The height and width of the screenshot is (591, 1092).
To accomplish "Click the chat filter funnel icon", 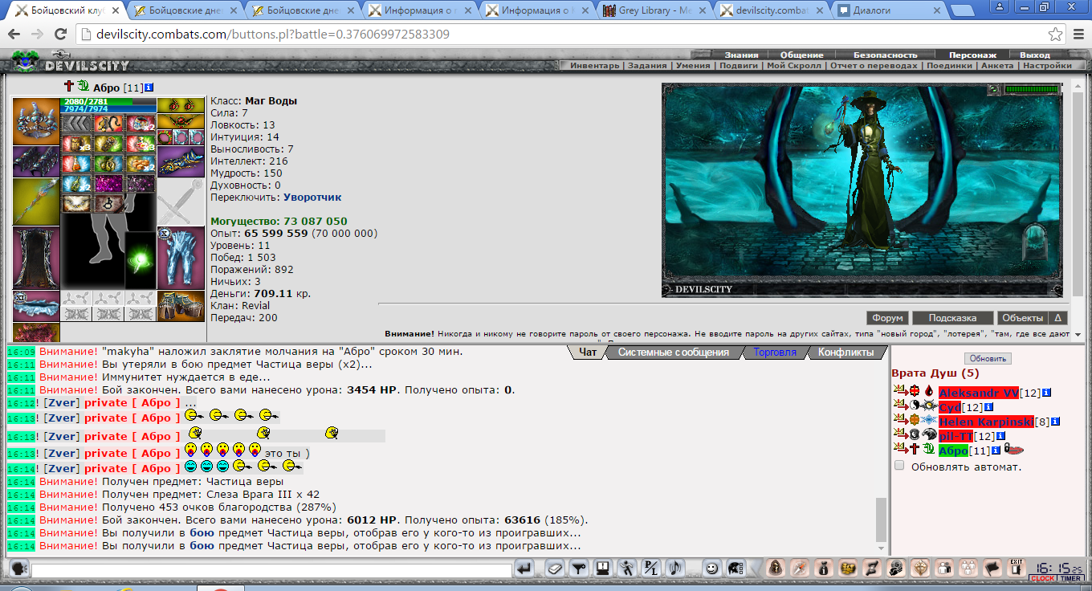I will 578,569.
